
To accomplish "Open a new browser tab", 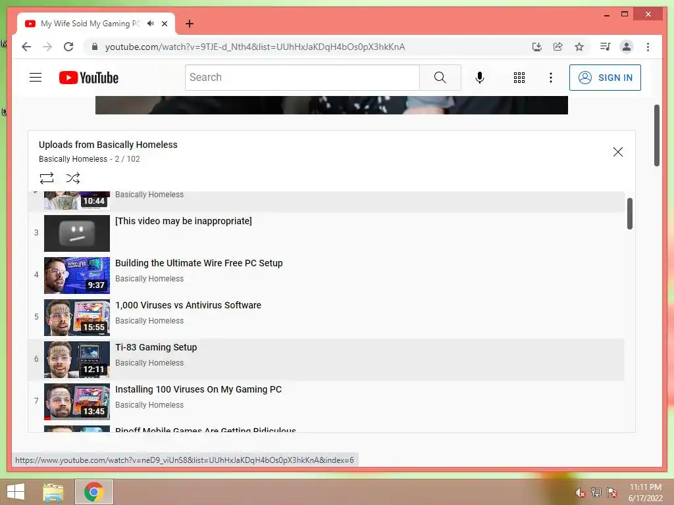I will click(x=190, y=24).
